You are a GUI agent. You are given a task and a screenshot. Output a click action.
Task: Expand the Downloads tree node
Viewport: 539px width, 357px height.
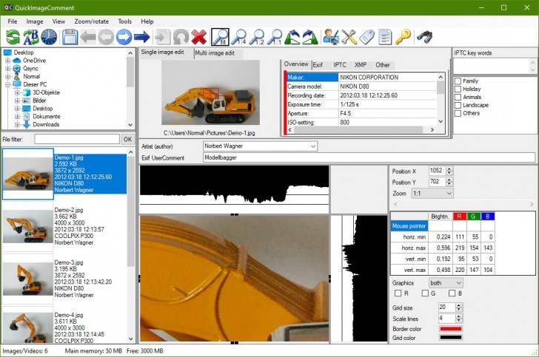tap(17, 125)
